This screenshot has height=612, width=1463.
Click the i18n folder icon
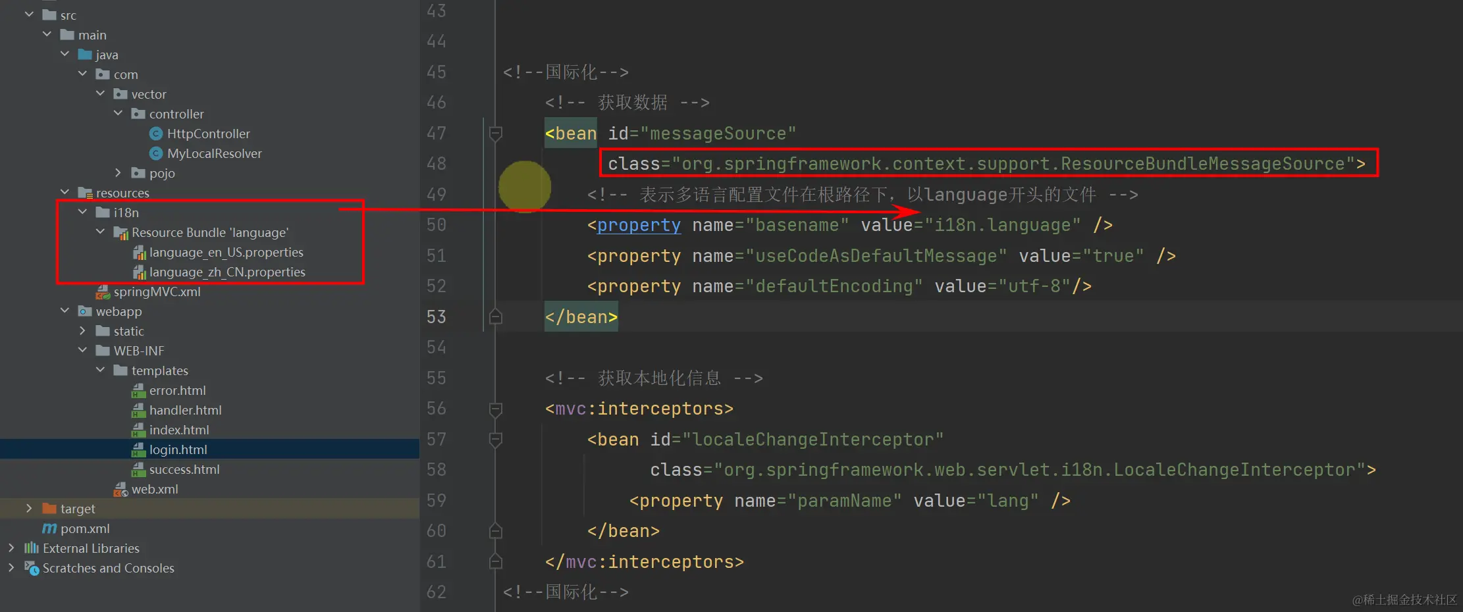click(103, 213)
